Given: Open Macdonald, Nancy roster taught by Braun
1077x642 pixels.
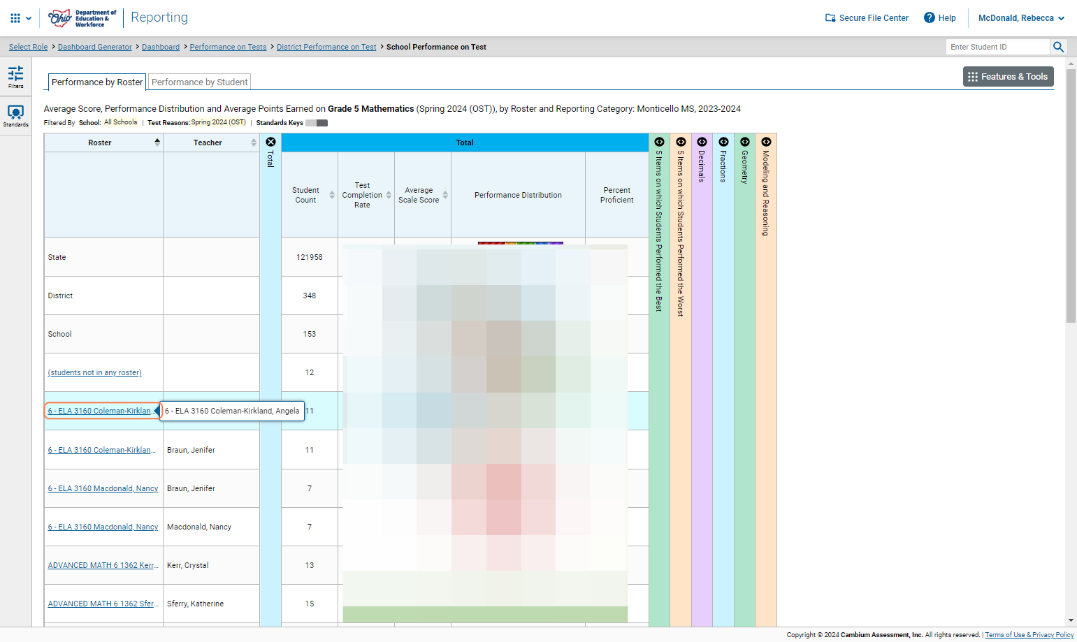Looking at the screenshot, I should point(103,488).
